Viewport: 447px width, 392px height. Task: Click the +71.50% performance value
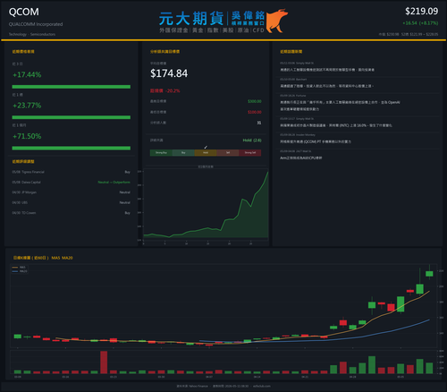pyautogui.click(x=27, y=136)
